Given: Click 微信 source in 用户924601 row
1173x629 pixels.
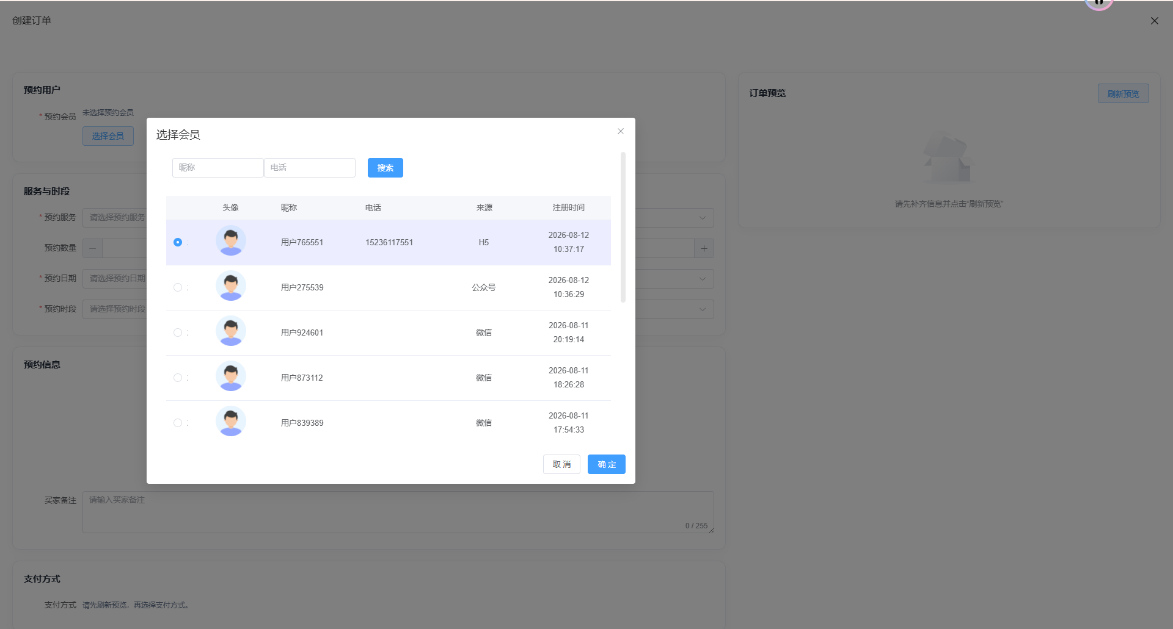Looking at the screenshot, I should (x=484, y=332).
